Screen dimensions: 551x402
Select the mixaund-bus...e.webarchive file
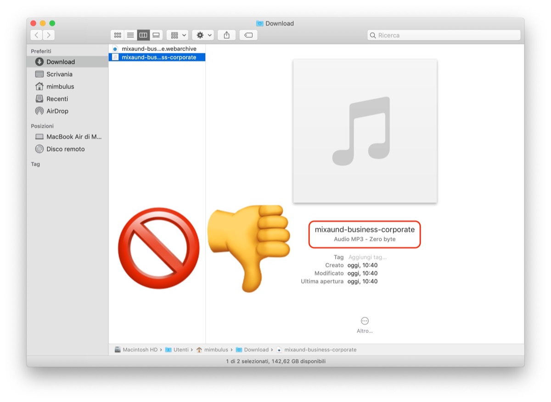coord(157,49)
